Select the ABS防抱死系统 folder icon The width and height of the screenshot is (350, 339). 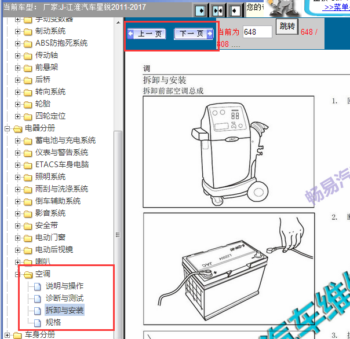pos(28,44)
